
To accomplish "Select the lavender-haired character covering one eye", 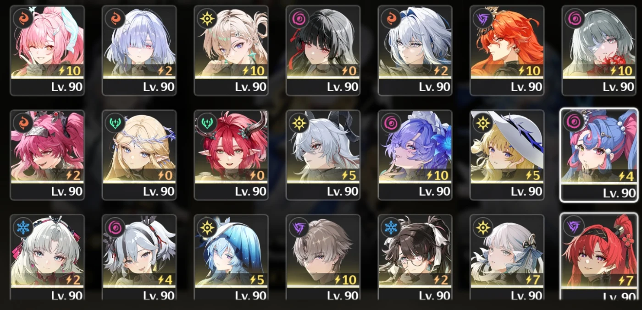I will tap(139, 50).
